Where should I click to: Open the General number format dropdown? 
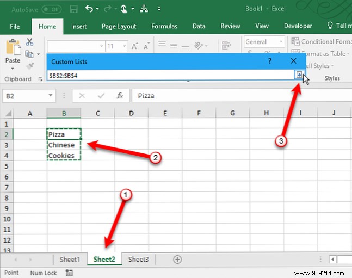pos(281,41)
